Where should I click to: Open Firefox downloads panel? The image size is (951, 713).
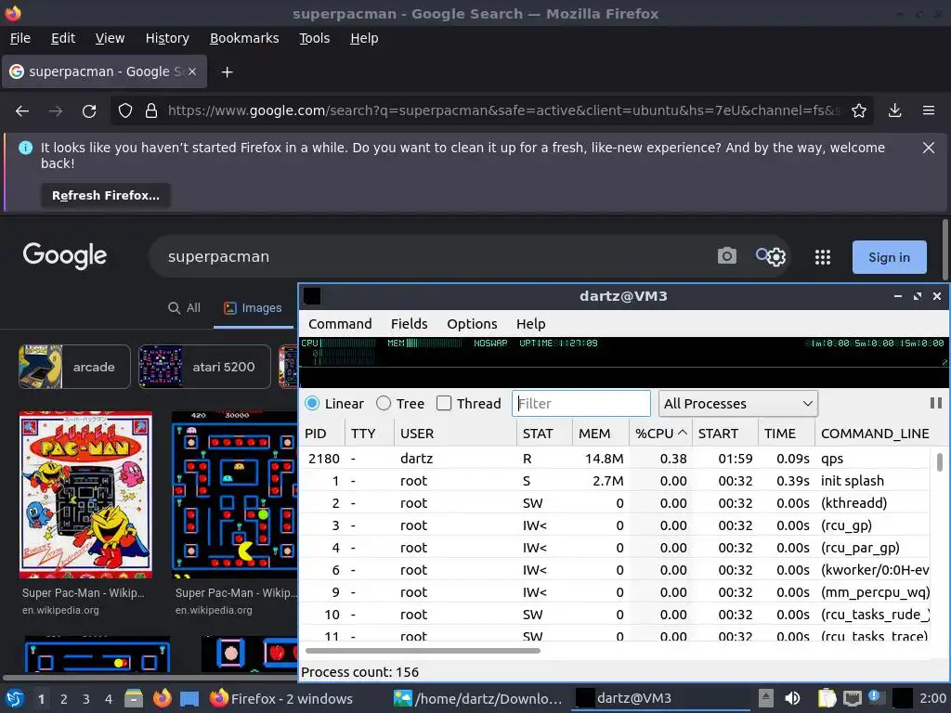894,111
